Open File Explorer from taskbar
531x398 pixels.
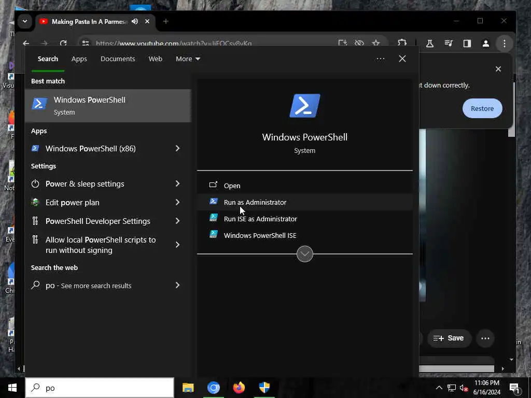click(188, 388)
